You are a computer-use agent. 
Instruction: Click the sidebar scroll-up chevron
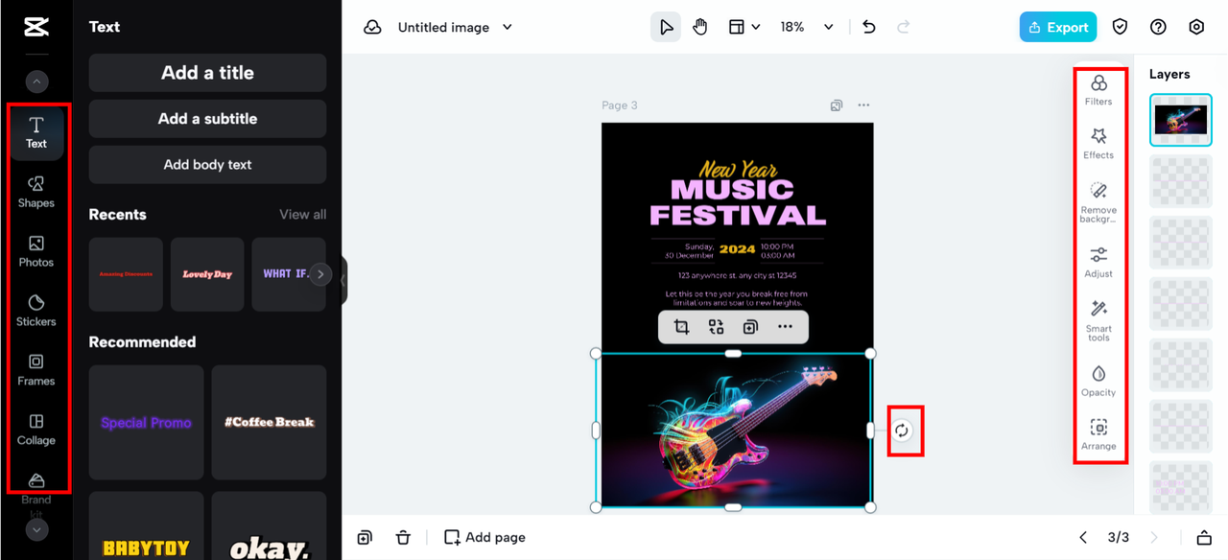click(x=36, y=82)
